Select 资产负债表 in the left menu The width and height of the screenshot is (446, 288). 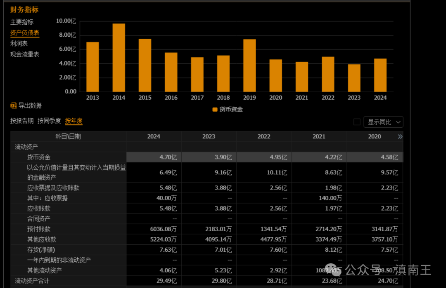pyautogui.click(x=25, y=33)
